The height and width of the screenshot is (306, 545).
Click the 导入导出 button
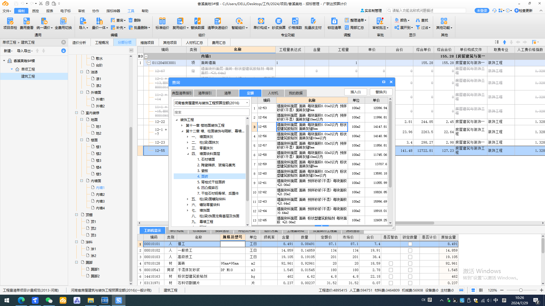[25, 51]
